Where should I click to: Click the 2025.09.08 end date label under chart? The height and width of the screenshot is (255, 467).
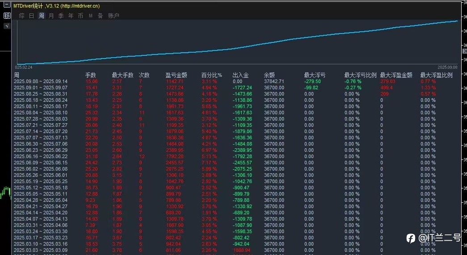[x=447, y=67]
